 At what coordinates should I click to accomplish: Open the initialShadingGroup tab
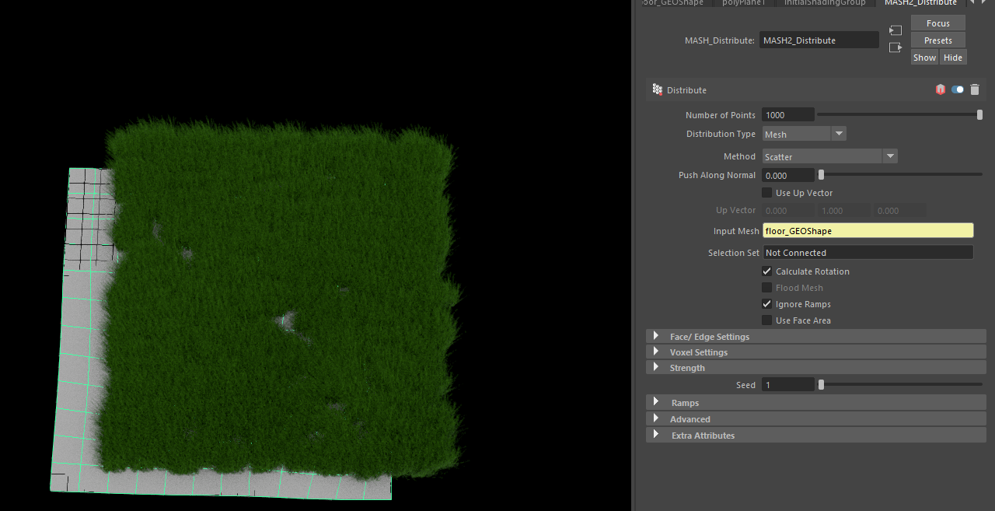824,3
